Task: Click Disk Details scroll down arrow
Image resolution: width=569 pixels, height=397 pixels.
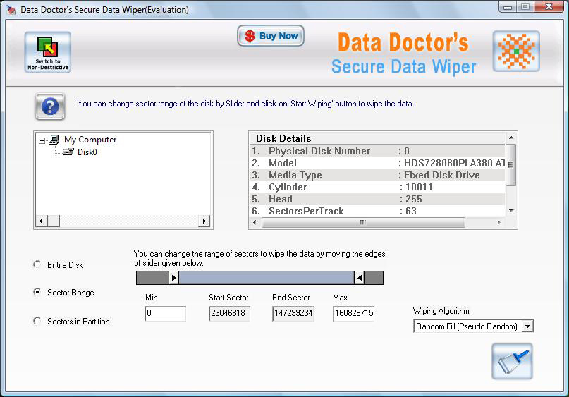Action: (x=511, y=211)
